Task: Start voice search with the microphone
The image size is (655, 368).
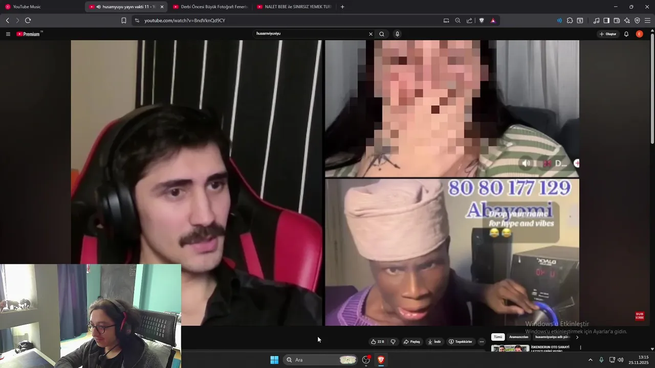Action: (397, 34)
